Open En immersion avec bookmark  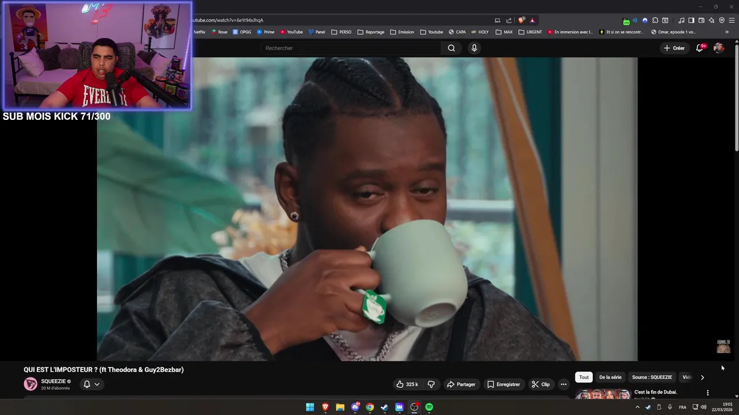[570, 32]
